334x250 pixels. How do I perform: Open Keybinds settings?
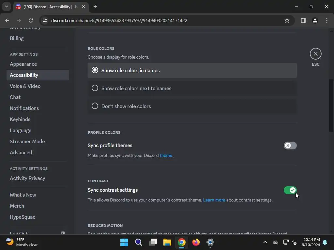38,119
